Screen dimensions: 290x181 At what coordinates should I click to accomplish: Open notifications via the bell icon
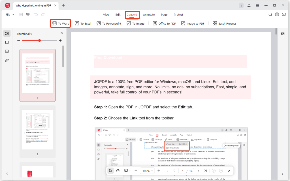pyautogui.click(x=249, y=5)
